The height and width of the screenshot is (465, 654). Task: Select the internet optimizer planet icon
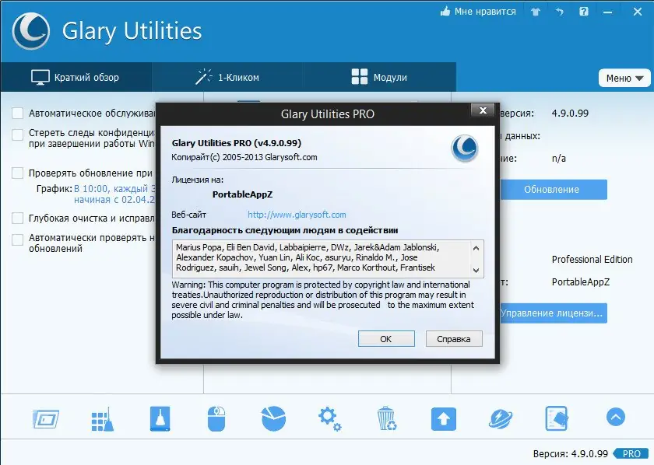pyautogui.click(x=501, y=418)
